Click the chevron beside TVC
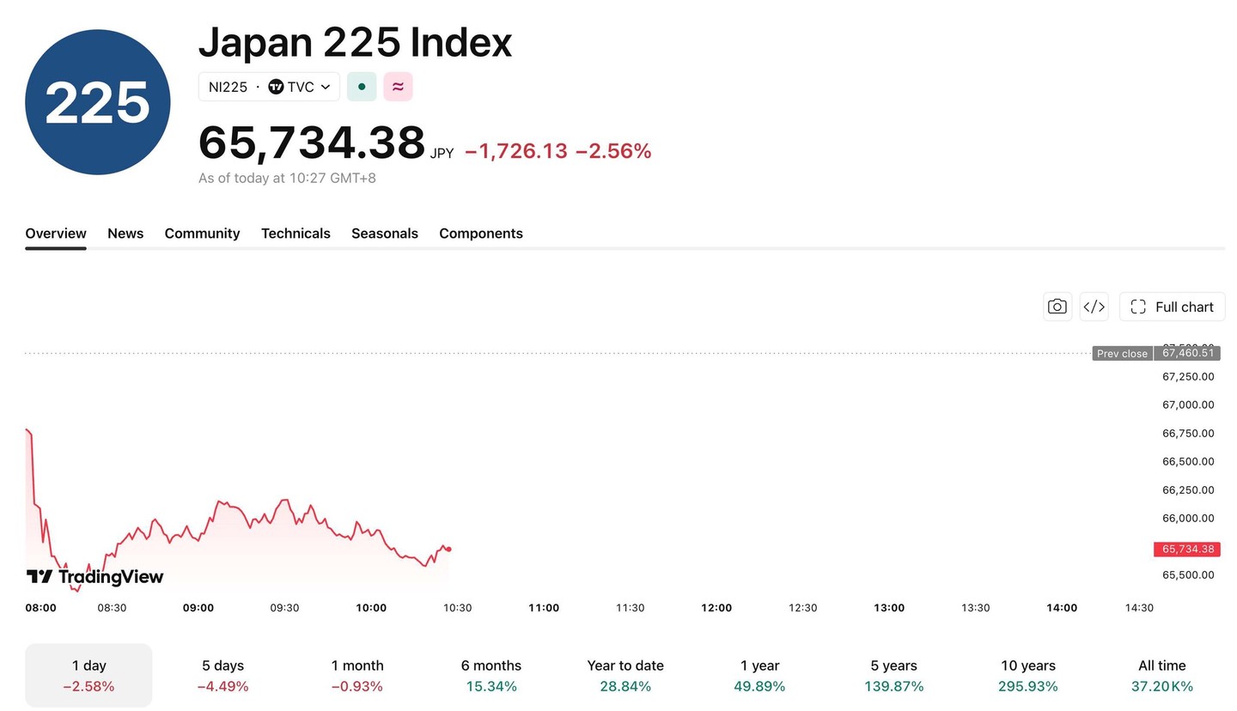 [326, 87]
